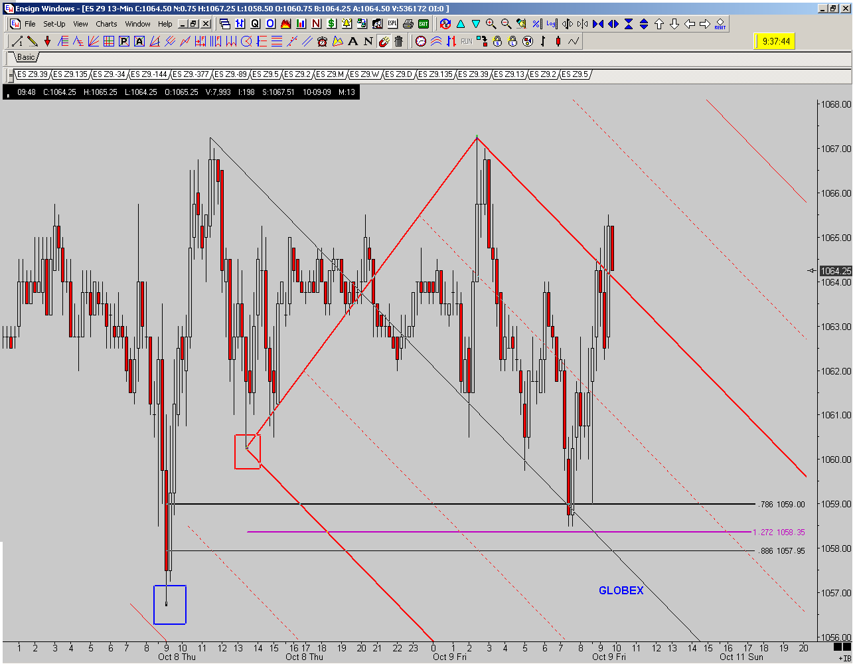Click the GLOBEX label on the chart
The image size is (855, 664).
click(621, 590)
